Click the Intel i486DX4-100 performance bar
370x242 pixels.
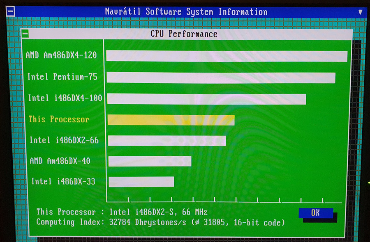tap(207, 99)
